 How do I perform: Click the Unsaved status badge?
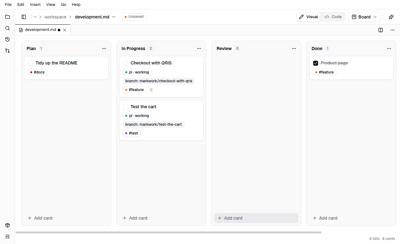[x=134, y=17]
